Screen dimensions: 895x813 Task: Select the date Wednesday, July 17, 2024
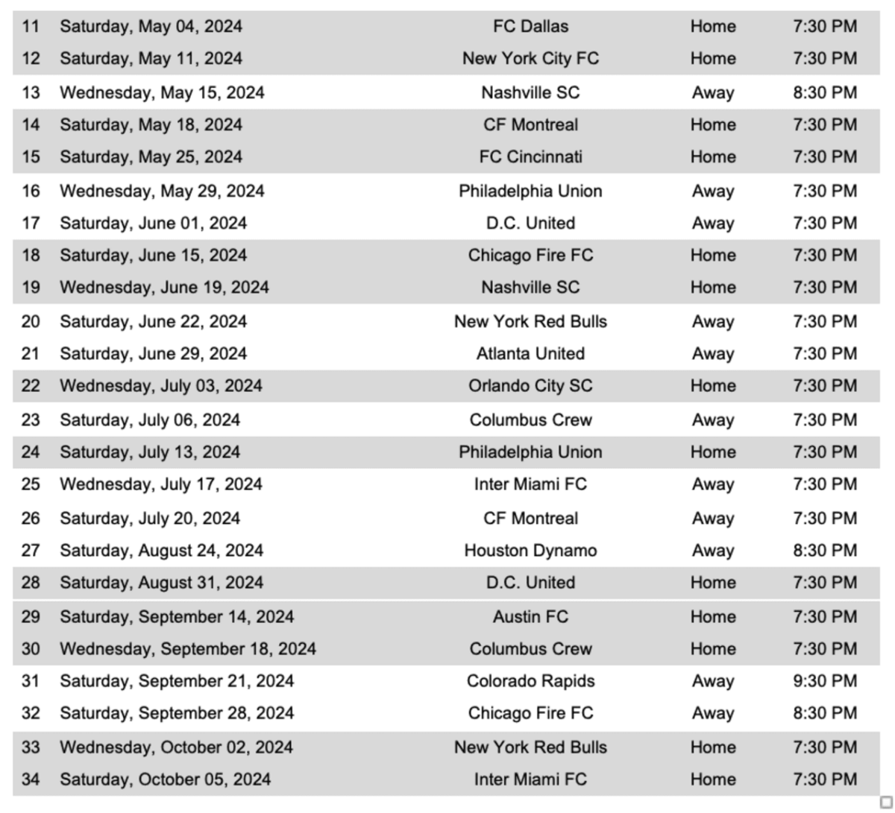coord(160,484)
